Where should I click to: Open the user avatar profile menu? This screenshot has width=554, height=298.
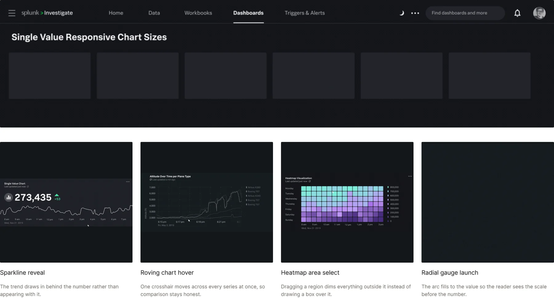pos(539,13)
